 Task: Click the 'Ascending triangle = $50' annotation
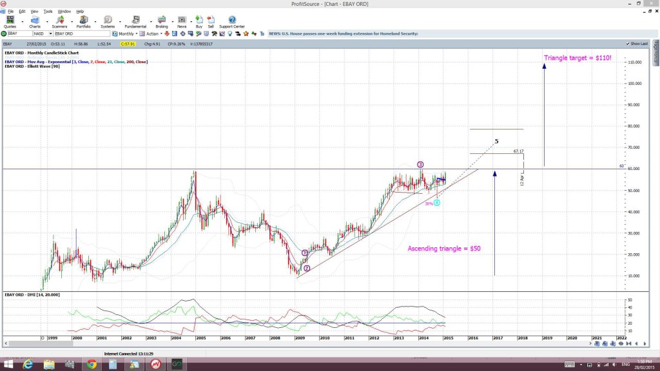(444, 249)
